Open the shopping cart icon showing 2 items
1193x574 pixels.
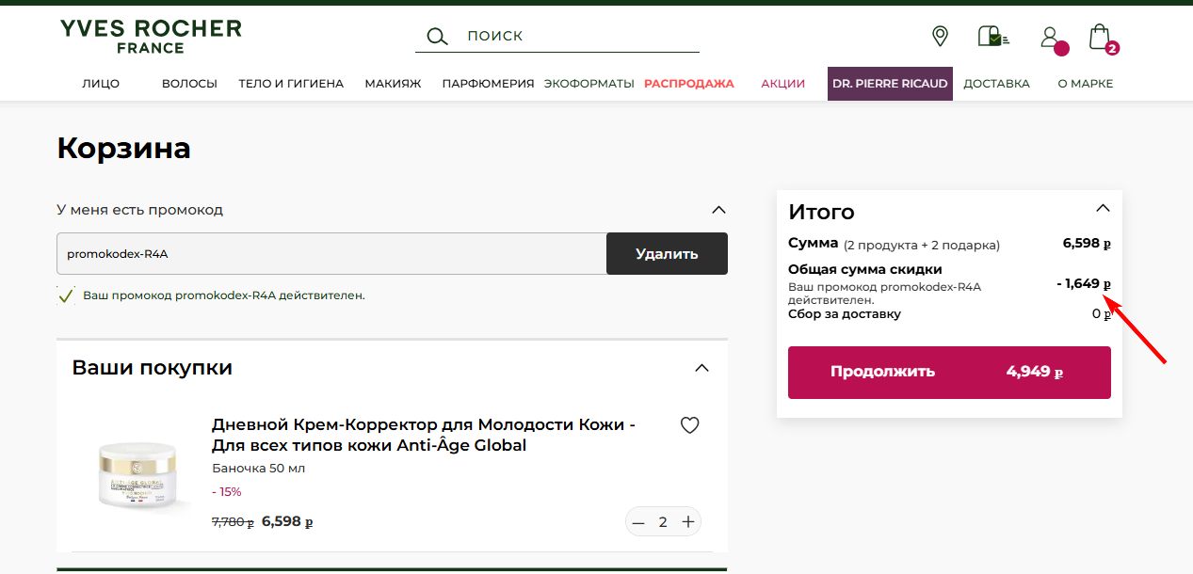[x=1099, y=35]
